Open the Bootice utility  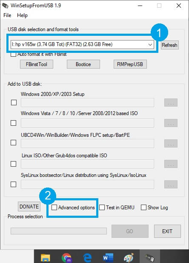(83, 64)
